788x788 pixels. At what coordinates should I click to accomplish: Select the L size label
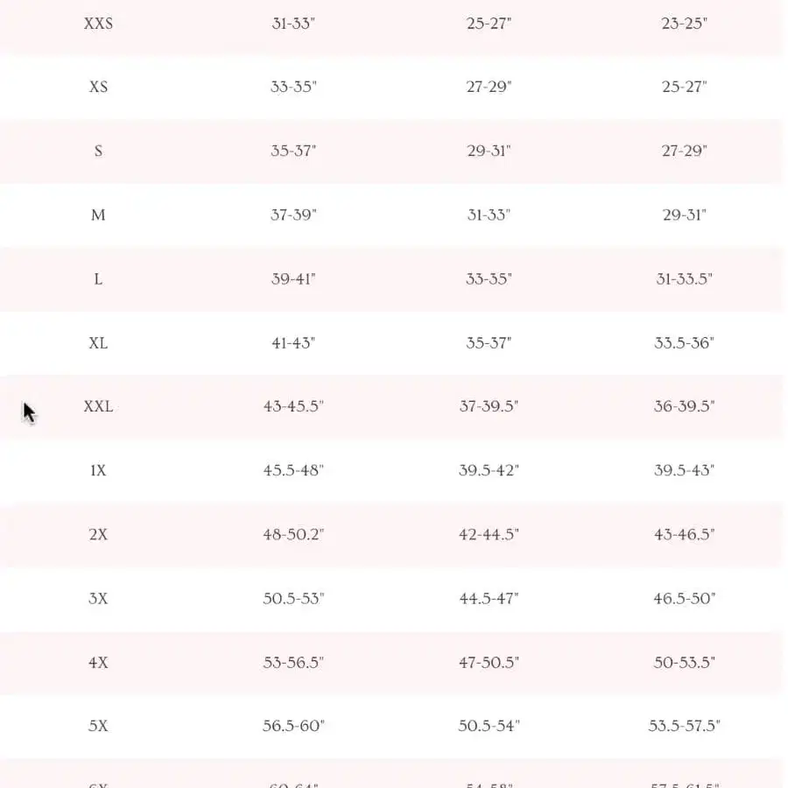point(98,279)
